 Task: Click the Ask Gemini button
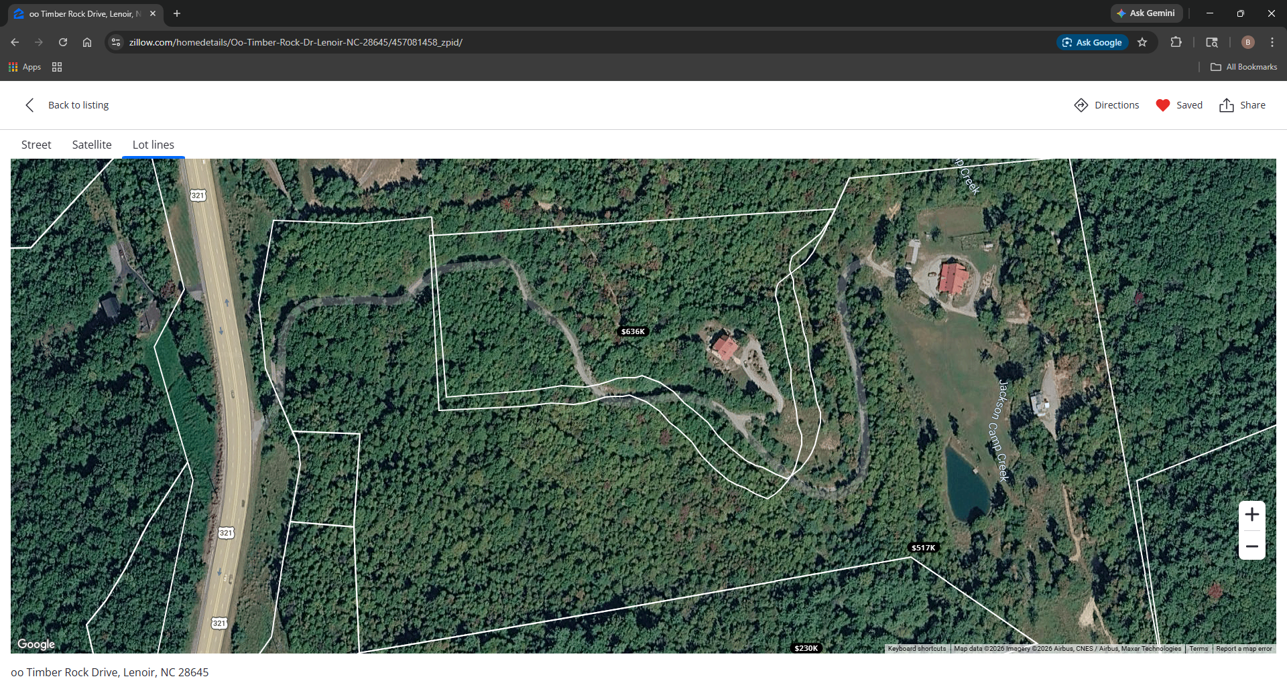[x=1146, y=13]
